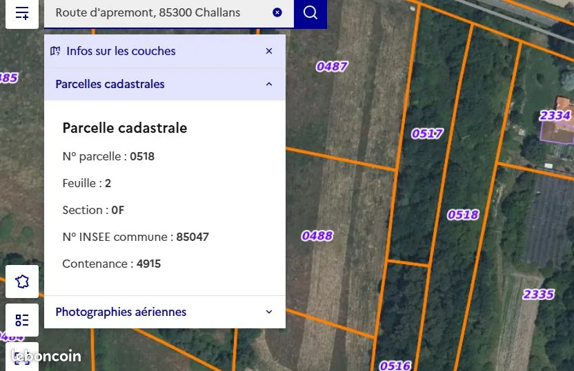Screen dimensions: 574x371
Task: Open the layers menu icon
Action: 22,13
